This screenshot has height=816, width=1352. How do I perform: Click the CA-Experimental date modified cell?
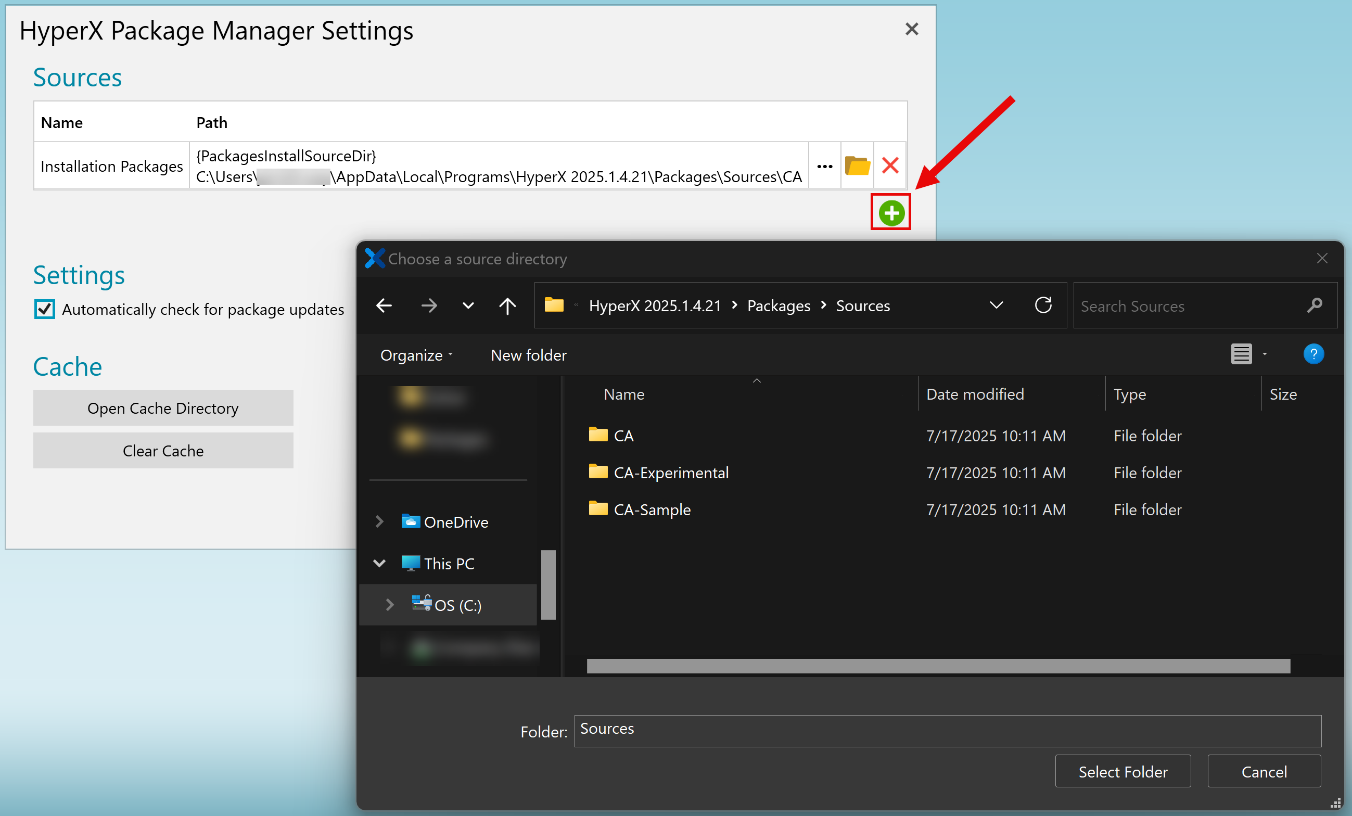point(996,472)
